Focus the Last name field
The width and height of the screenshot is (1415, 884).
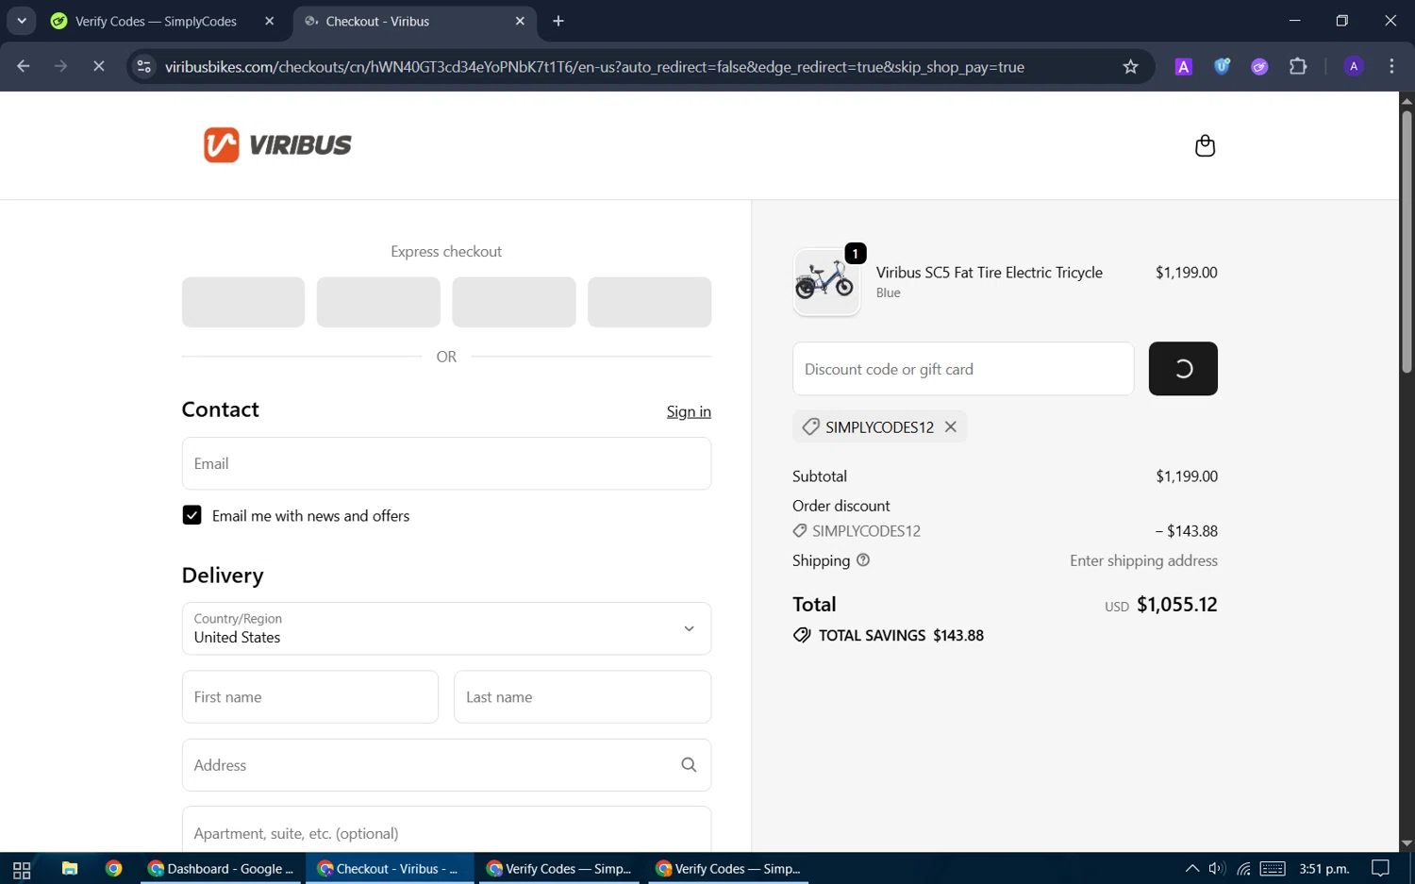[x=582, y=697]
